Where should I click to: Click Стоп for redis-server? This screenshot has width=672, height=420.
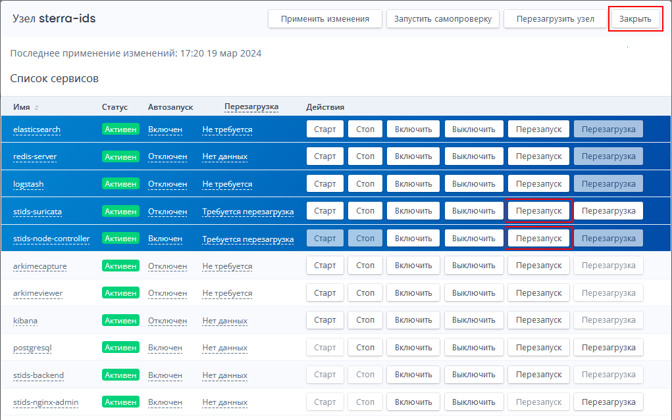tap(365, 156)
